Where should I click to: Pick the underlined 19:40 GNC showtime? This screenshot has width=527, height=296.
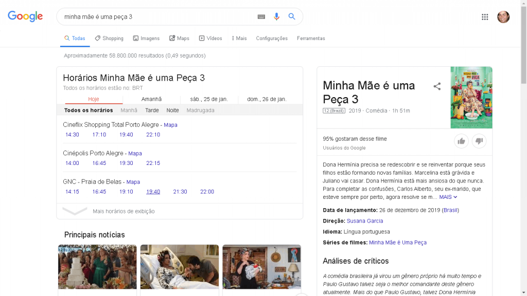153,192
